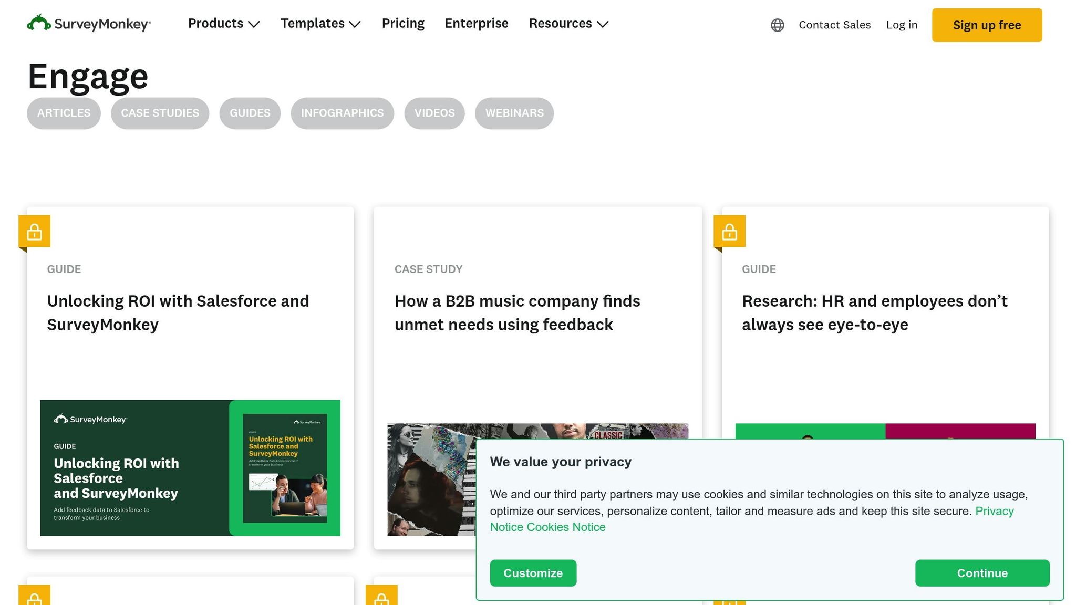The height and width of the screenshot is (605, 1076).
Task: Filter by Case Studies tag
Action: [x=160, y=113]
